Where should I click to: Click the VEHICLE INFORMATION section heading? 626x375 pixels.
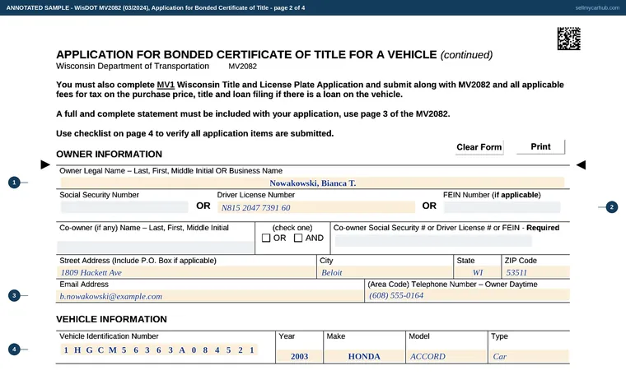[x=111, y=319]
